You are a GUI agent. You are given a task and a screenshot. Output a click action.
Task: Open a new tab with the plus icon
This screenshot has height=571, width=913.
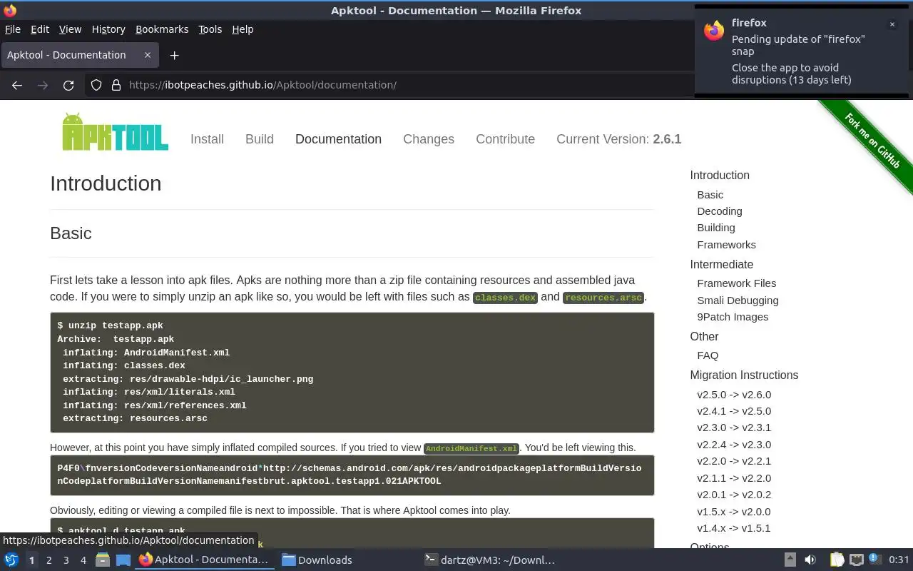174,55
